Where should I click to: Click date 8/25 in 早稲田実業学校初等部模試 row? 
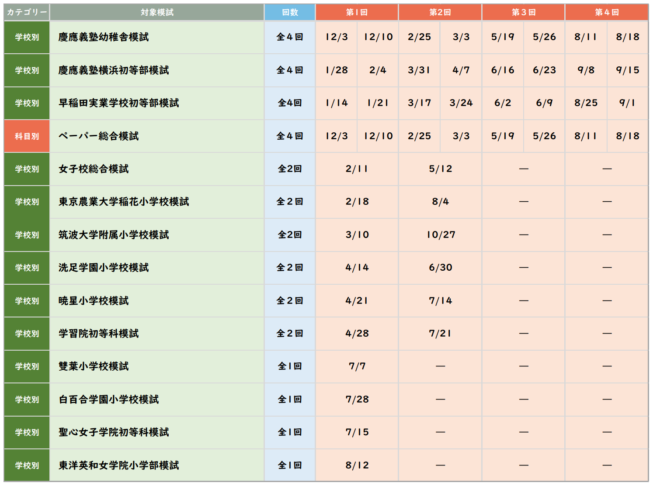coord(586,103)
